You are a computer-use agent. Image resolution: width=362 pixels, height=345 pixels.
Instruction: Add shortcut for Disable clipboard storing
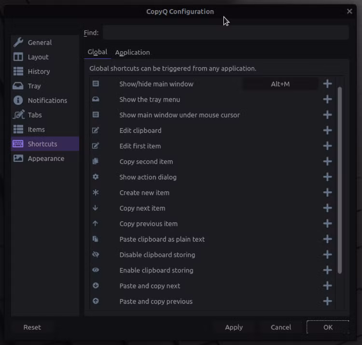(x=327, y=255)
